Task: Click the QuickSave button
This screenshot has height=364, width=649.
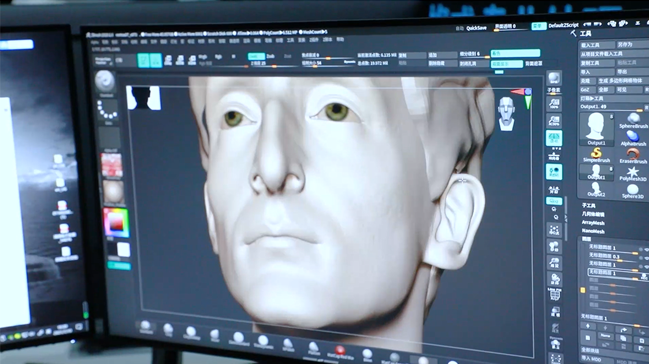Action: pyautogui.click(x=476, y=28)
